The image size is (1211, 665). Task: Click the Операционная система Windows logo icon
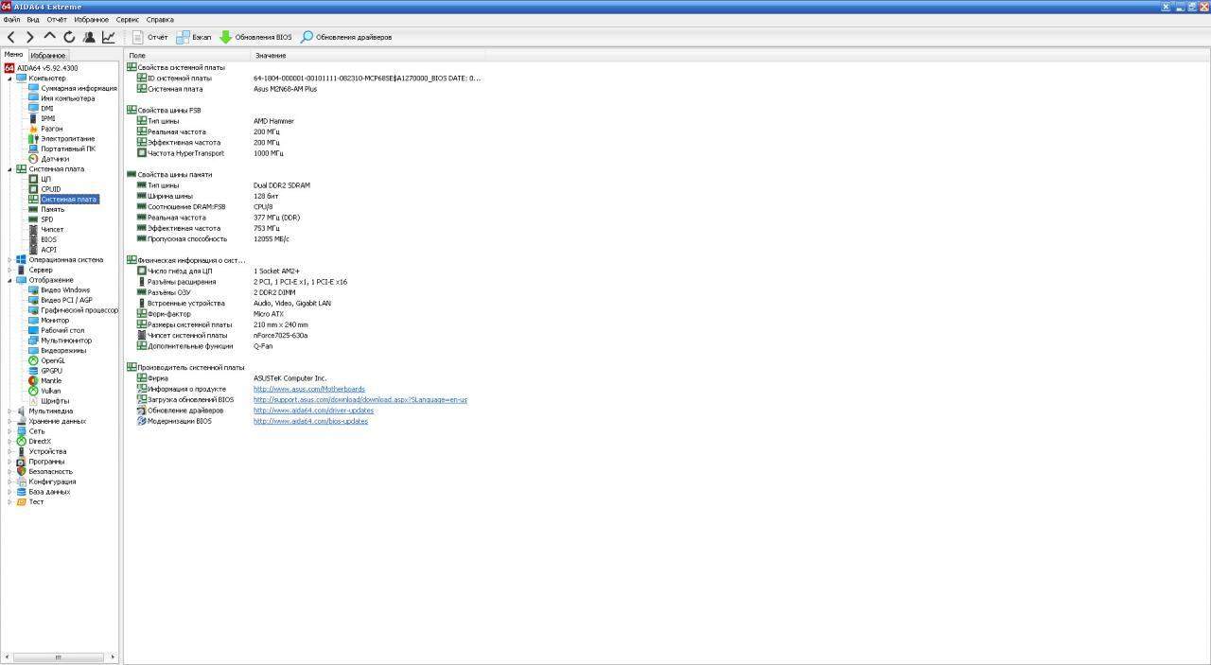(21, 259)
